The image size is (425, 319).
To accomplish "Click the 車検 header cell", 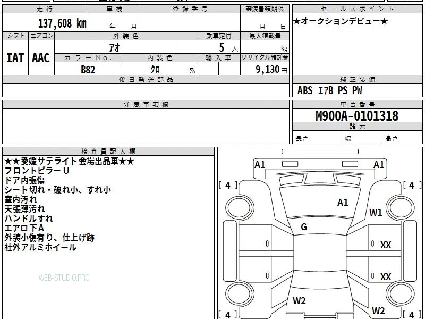I will [x=114, y=9].
